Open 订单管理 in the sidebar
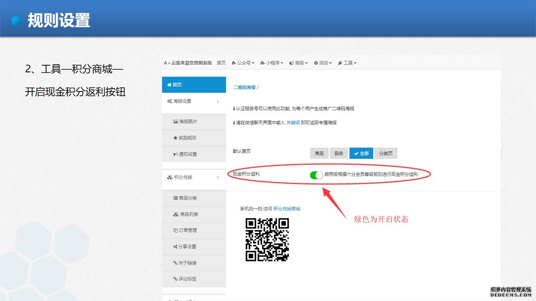 pyautogui.click(x=194, y=230)
